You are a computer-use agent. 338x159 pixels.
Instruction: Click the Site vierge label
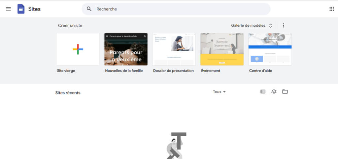[x=66, y=71]
